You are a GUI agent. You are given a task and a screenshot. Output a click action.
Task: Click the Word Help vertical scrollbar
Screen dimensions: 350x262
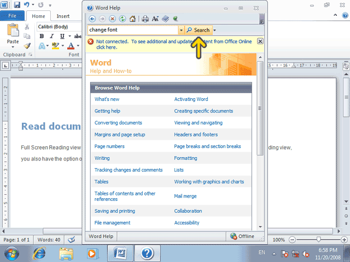[260, 108]
